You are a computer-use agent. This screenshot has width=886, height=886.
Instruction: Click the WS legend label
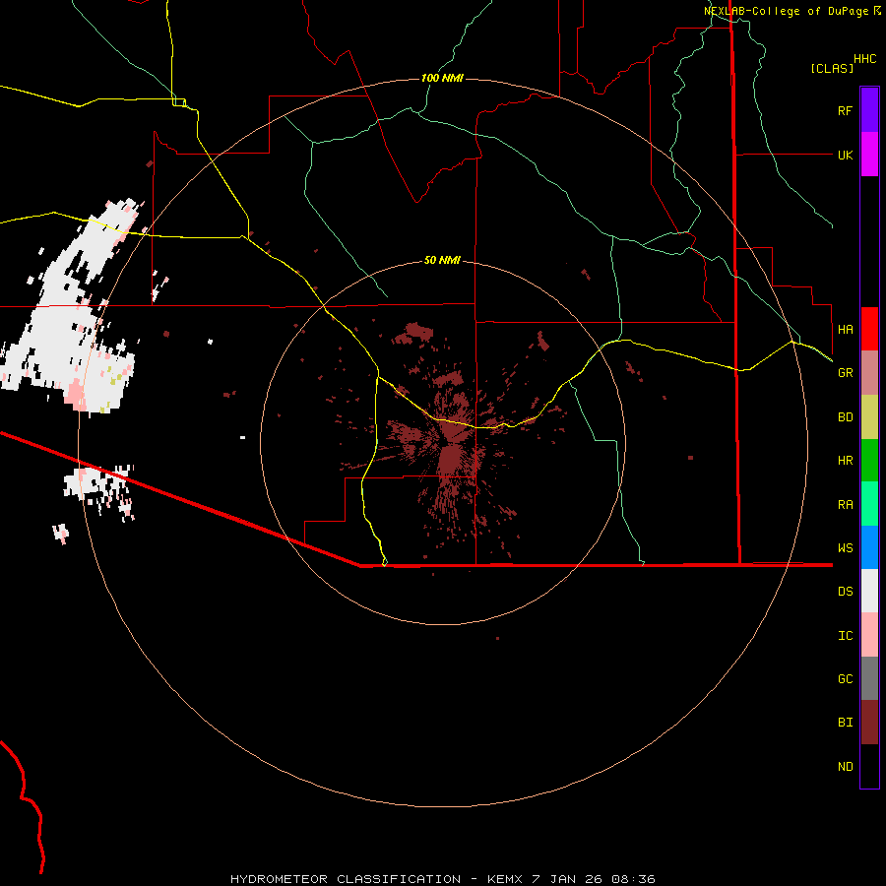(x=845, y=548)
